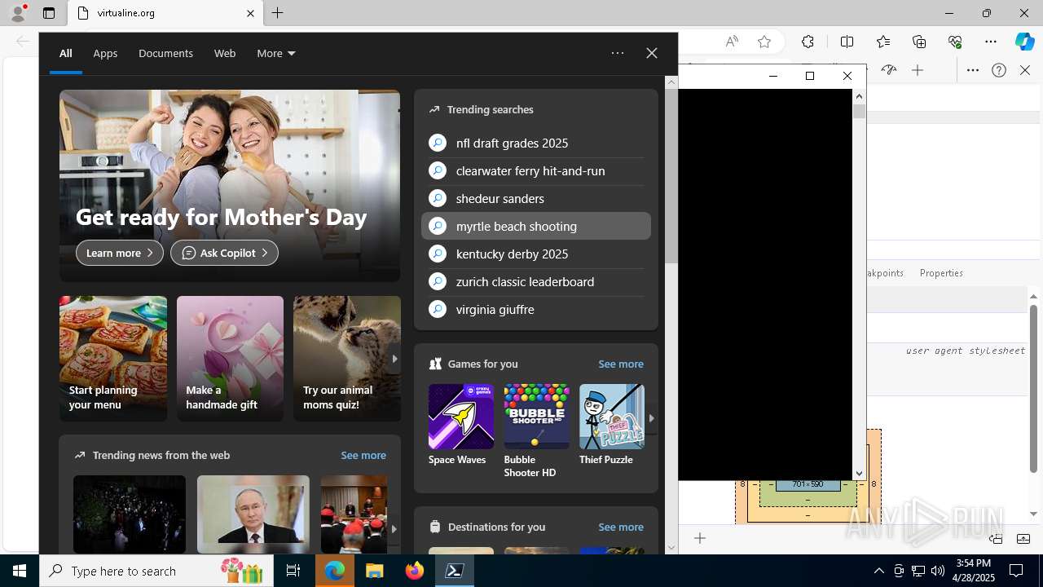Click See more for Games for you
This screenshot has height=587, width=1043.
[x=621, y=364]
